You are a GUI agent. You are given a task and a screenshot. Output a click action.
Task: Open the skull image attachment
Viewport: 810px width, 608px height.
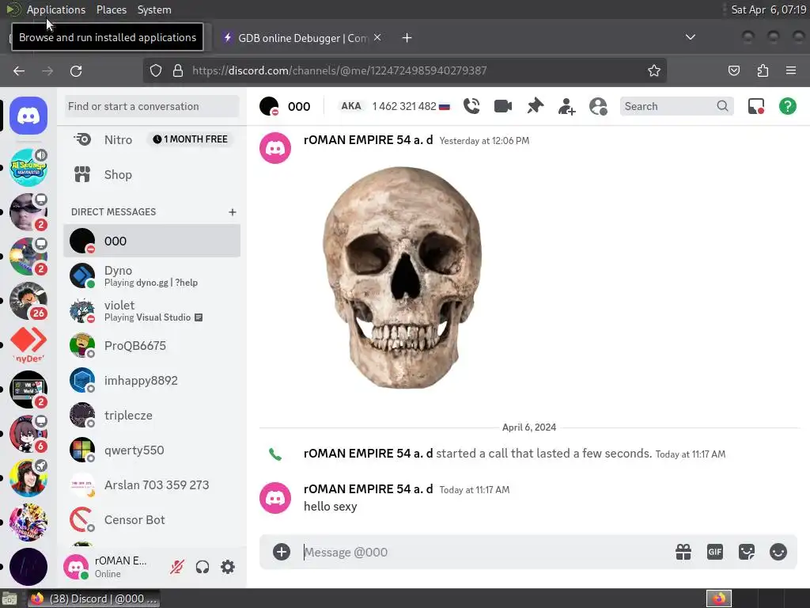coord(402,278)
